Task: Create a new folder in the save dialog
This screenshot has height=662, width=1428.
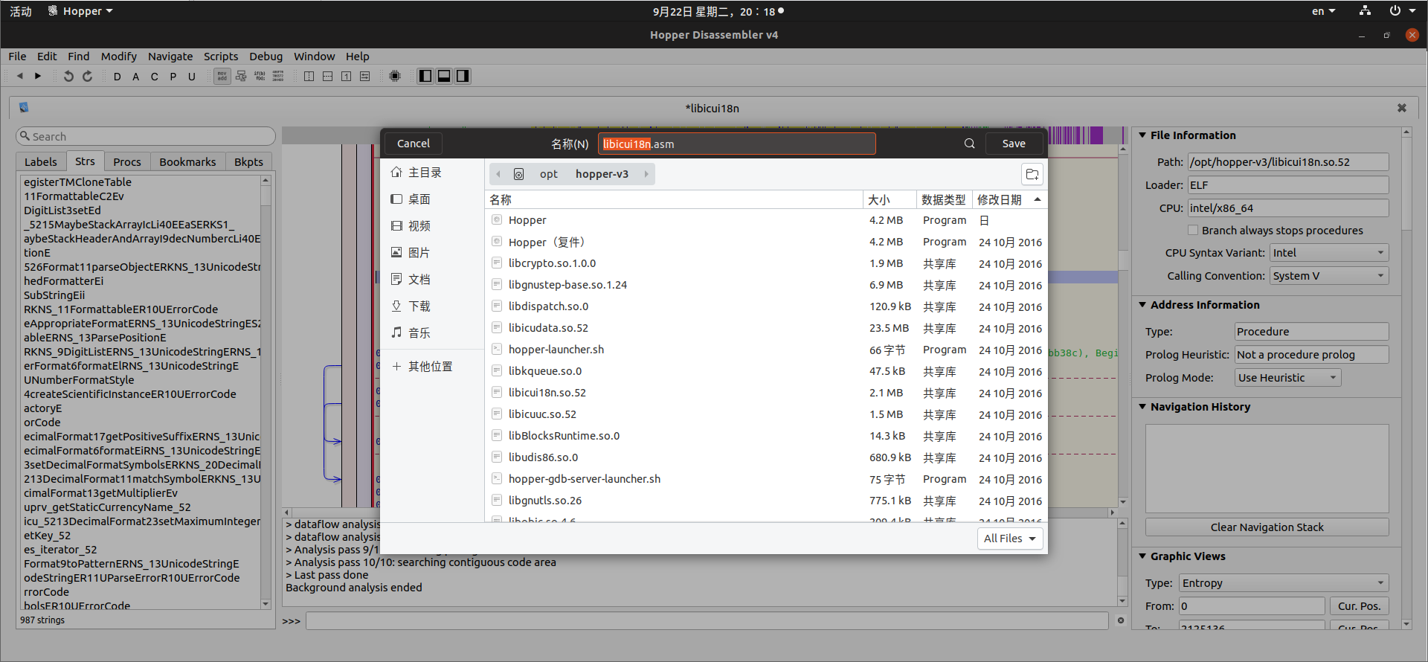Action: pos(1032,174)
